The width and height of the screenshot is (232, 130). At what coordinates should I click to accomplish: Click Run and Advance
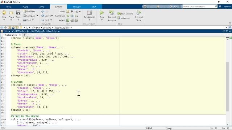(112, 16)
